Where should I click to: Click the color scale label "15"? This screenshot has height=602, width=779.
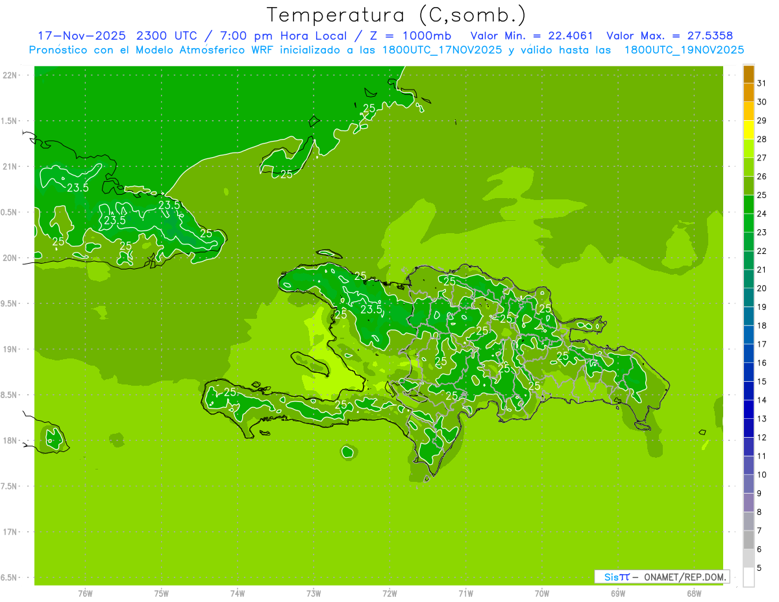[x=762, y=381]
